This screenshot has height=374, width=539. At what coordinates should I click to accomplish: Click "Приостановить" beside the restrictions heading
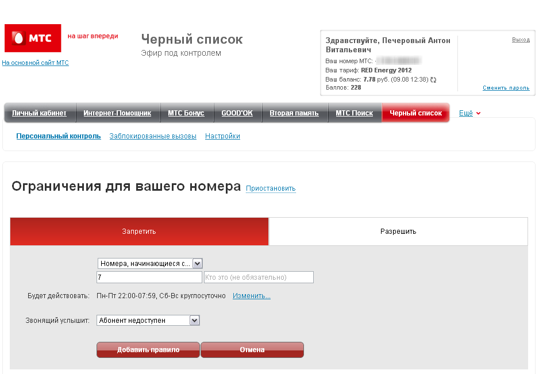tap(271, 188)
